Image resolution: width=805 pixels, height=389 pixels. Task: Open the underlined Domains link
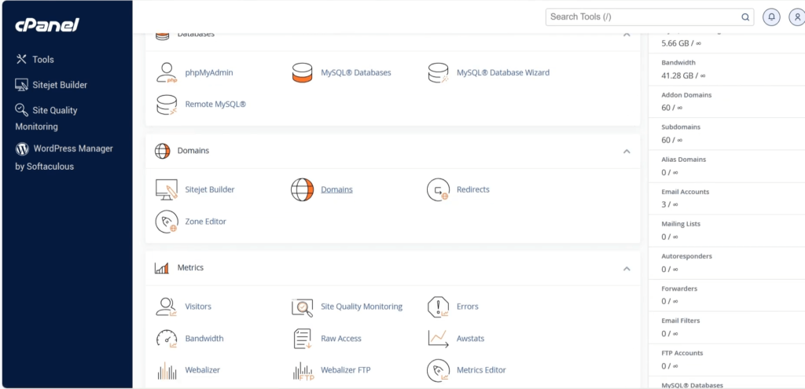click(x=336, y=190)
